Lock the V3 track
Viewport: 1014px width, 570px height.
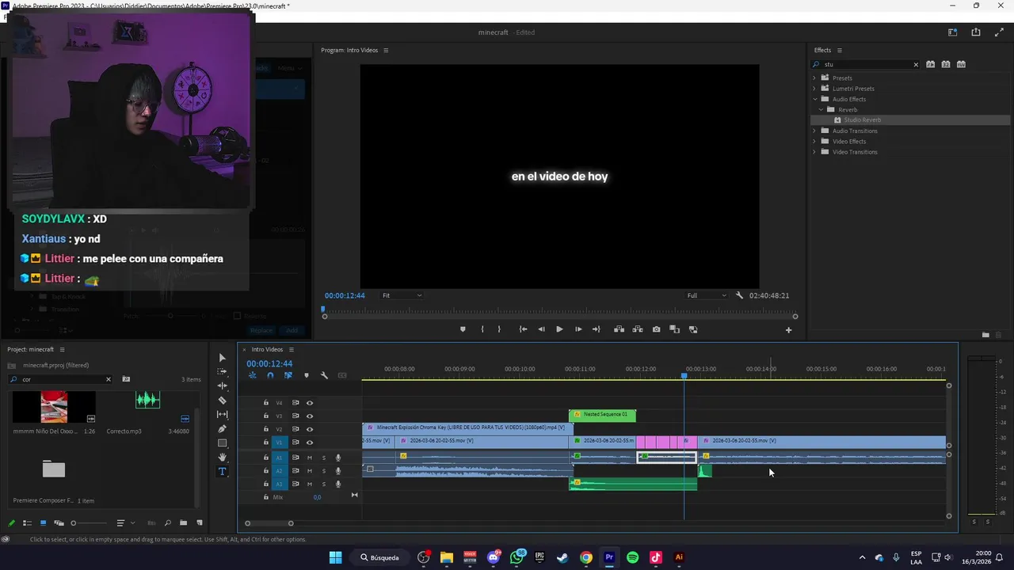(x=266, y=416)
